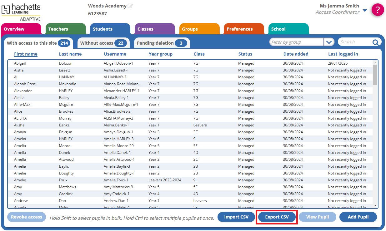
Task: Sort the list by First name column
Action: tap(26, 54)
